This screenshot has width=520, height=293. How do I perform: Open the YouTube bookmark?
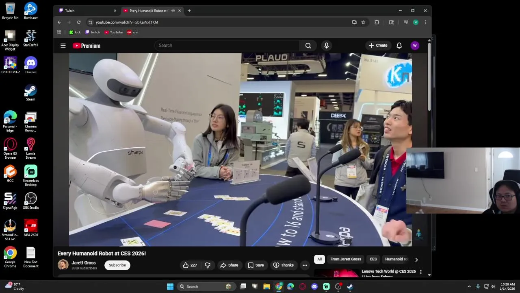tap(113, 32)
